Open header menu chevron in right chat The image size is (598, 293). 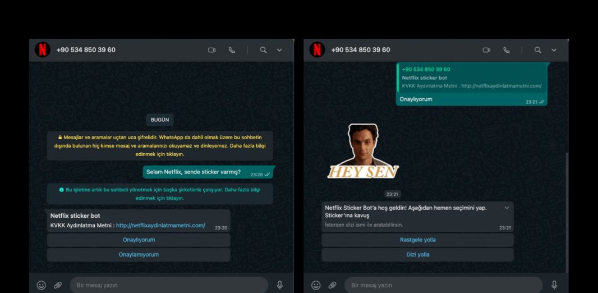tap(554, 50)
